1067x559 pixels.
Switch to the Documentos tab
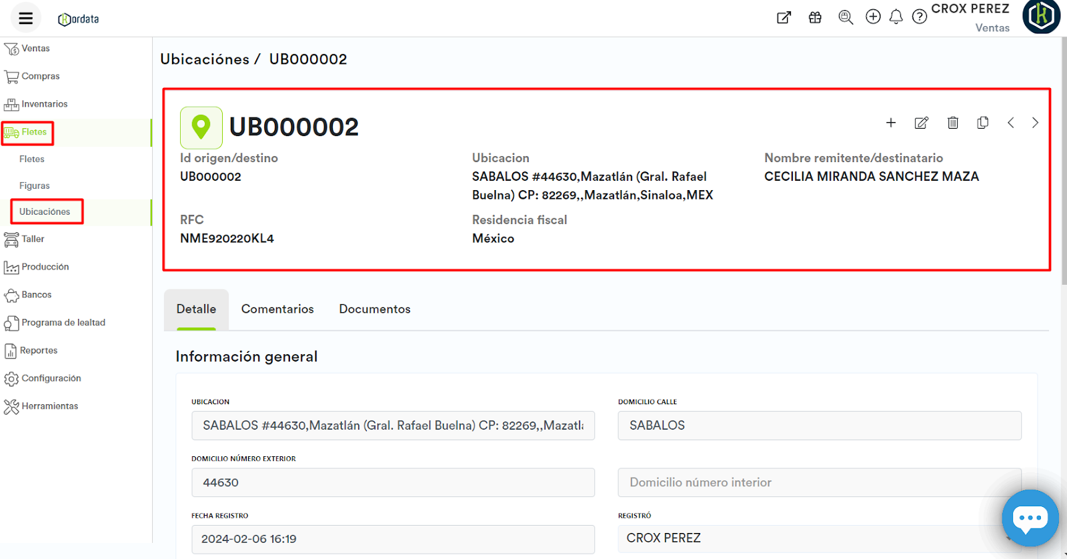pyautogui.click(x=375, y=309)
